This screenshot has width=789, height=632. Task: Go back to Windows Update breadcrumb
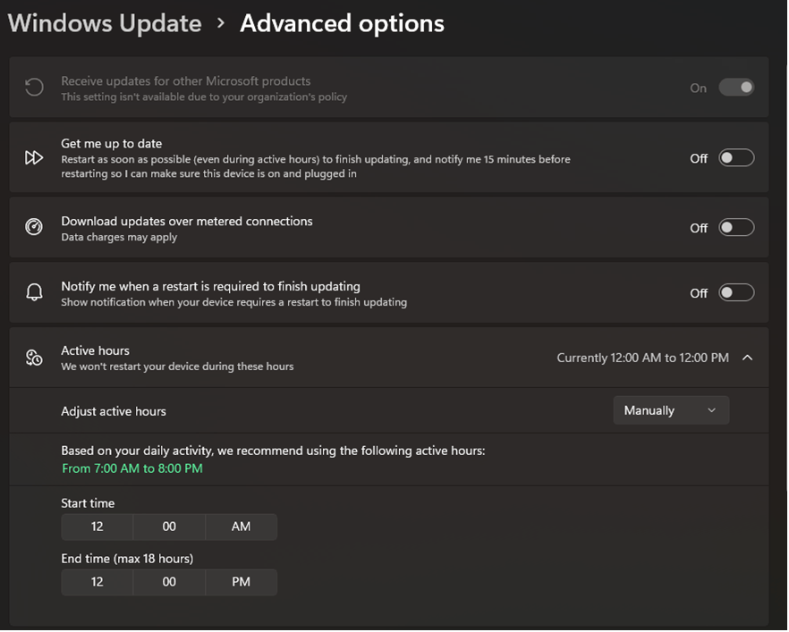(x=105, y=23)
